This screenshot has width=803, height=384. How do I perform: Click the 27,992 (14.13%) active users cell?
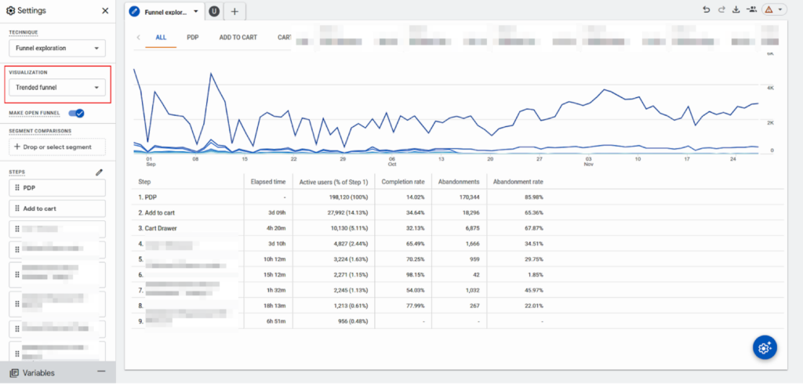click(x=347, y=212)
